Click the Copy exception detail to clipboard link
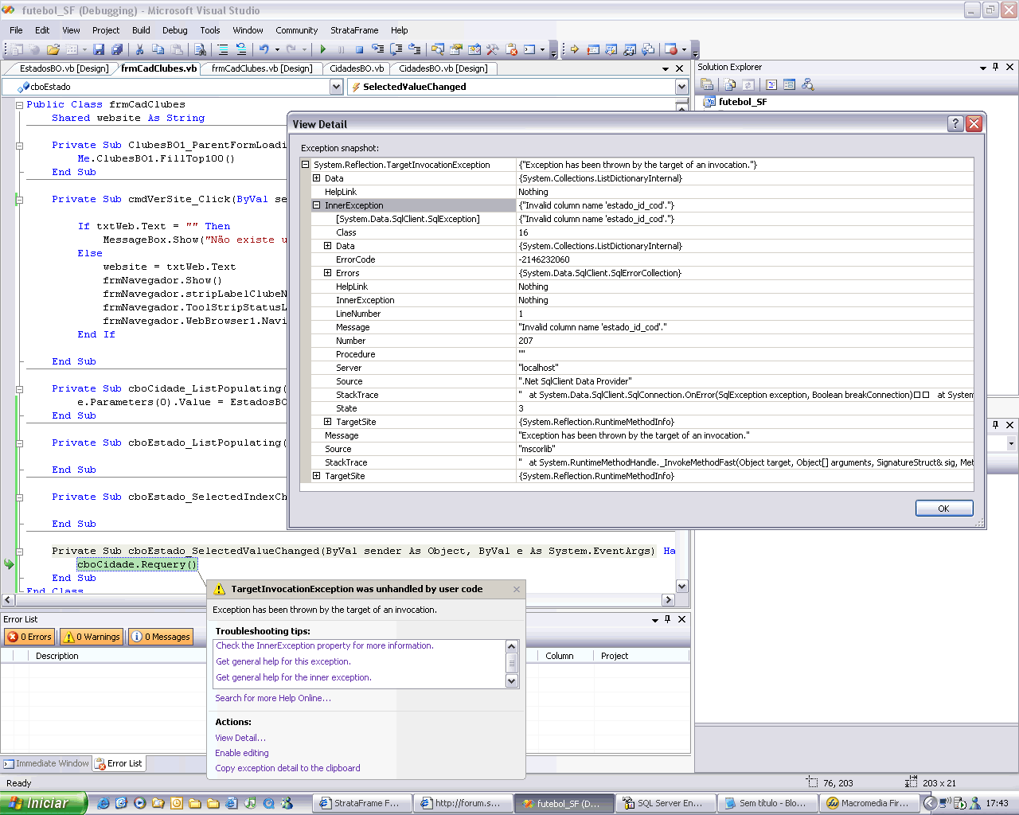 tap(287, 768)
